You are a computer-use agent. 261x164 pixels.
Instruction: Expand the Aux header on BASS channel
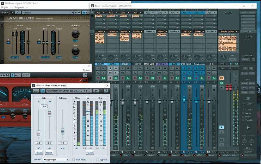click(x=113, y=13)
